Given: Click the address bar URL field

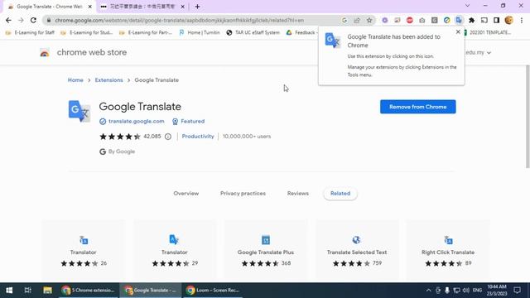Looking at the screenshot, I should (x=179, y=20).
